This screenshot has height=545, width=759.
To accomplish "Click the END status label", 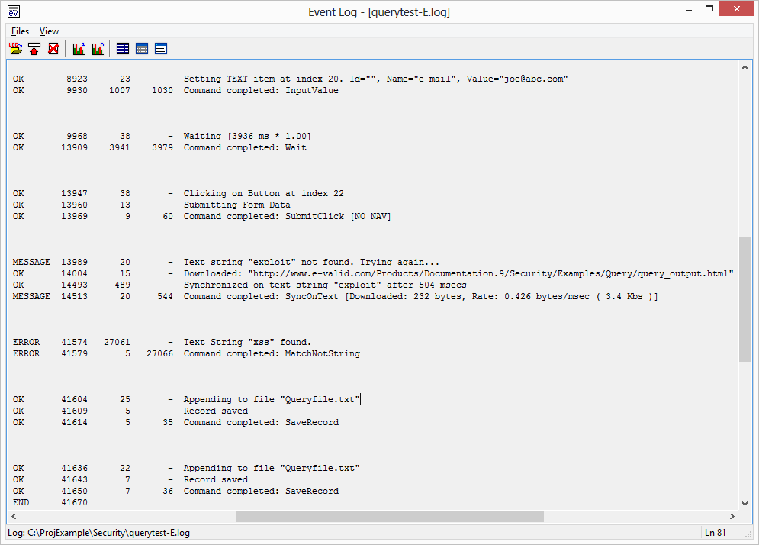I will (21, 503).
